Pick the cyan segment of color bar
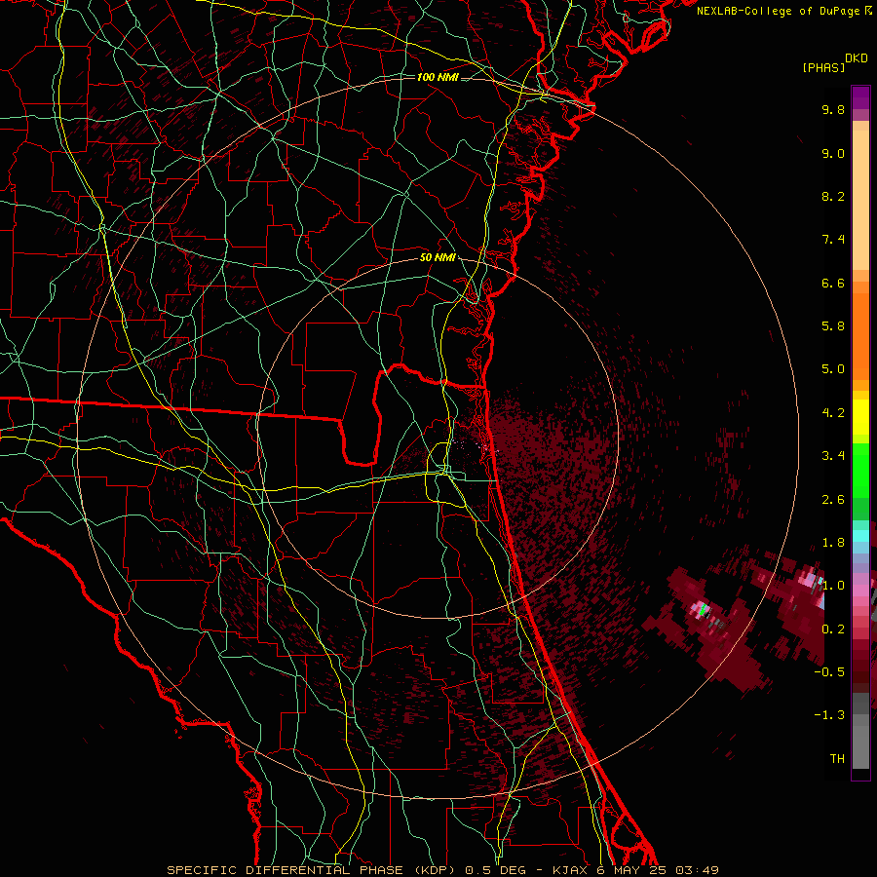This screenshot has height=877, width=877. (860, 536)
